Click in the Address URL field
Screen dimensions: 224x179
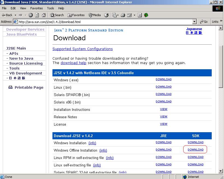click(105, 22)
